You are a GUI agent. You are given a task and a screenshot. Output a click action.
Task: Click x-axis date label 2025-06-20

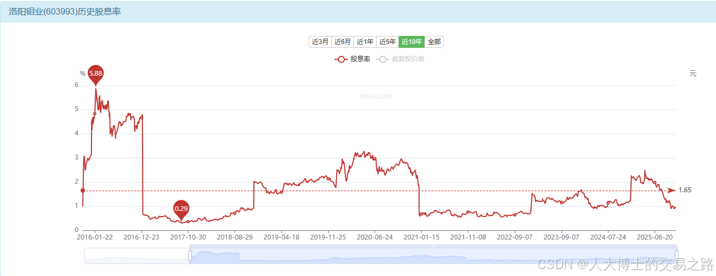click(x=655, y=236)
